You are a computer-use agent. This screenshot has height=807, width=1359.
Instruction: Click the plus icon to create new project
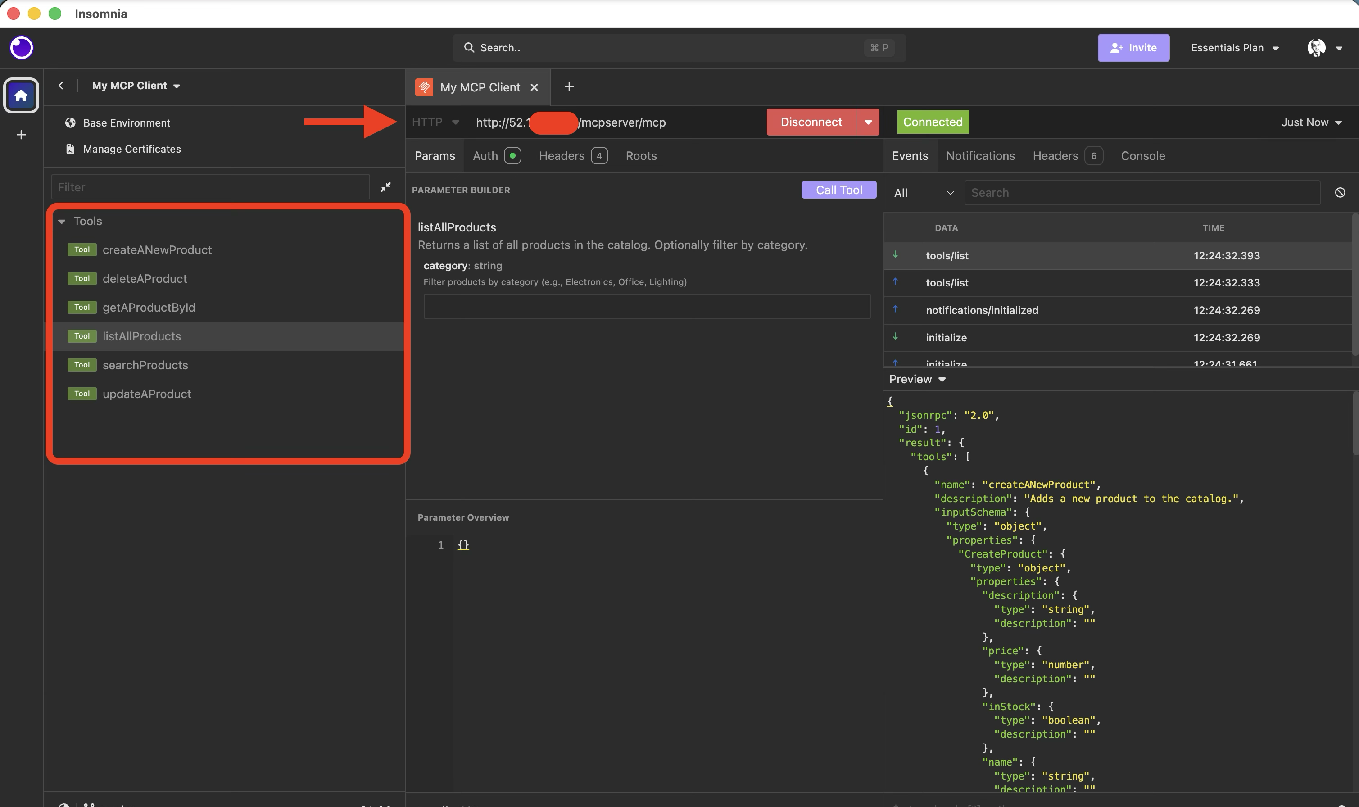point(21,135)
